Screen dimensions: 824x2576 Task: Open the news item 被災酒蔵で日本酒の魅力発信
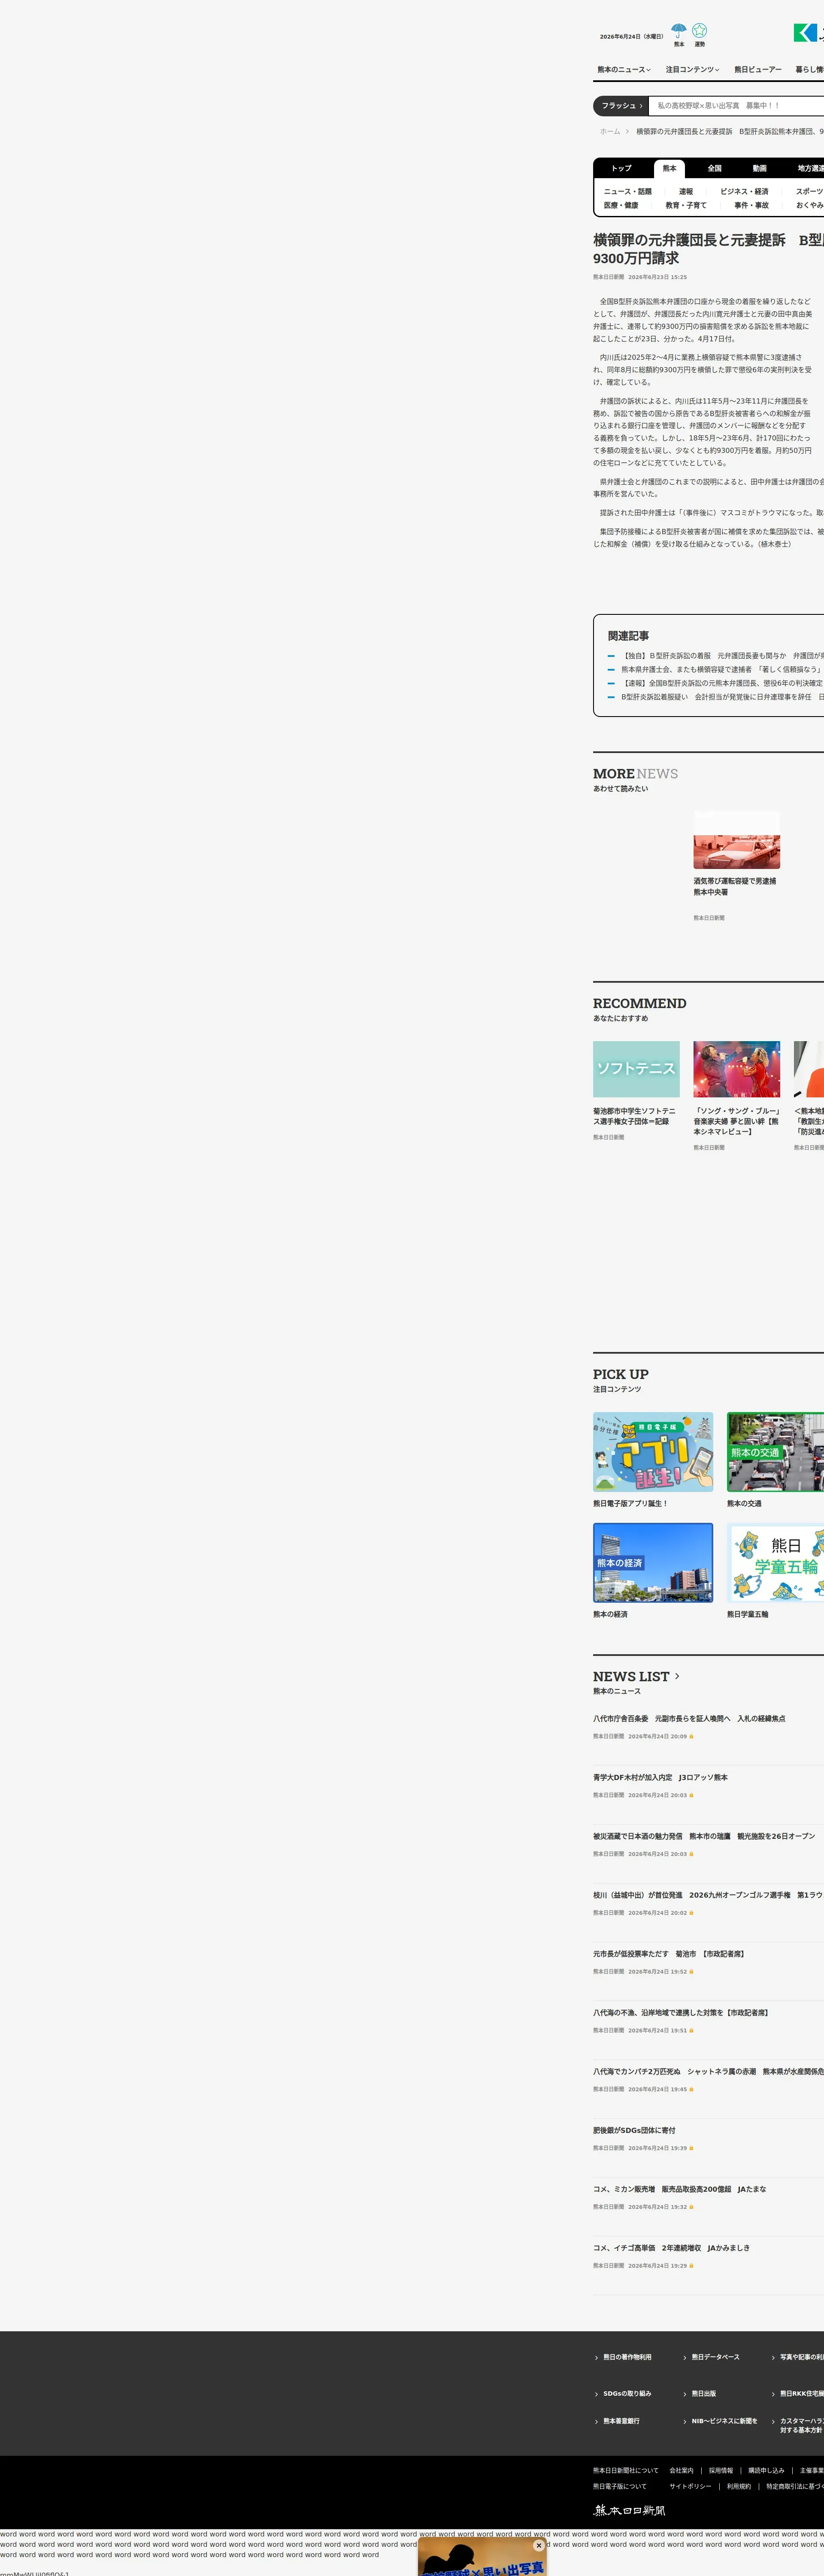pos(704,1837)
